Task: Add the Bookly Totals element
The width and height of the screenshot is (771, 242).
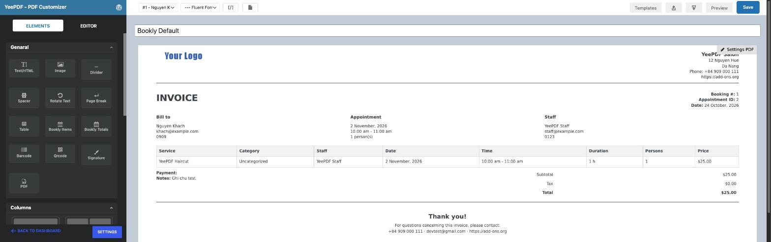Action: [x=96, y=126]
